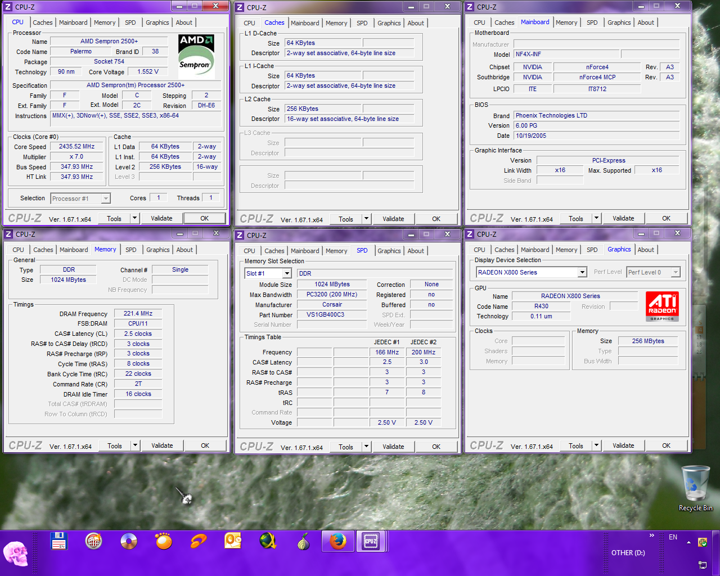Viewport: 720px width, 576px height.
Task: Click the mainboard model NF4X-INF
Action: pyautogui.click(x=566, y=54)
